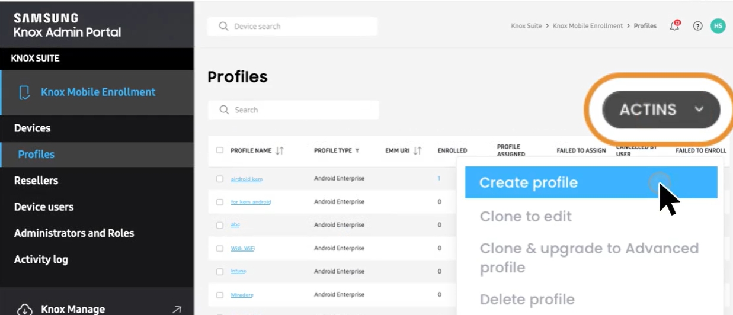The width and height of the screenshot is (733, 315).
Task: Select Delete profile menu option
Action: (527, 299)
